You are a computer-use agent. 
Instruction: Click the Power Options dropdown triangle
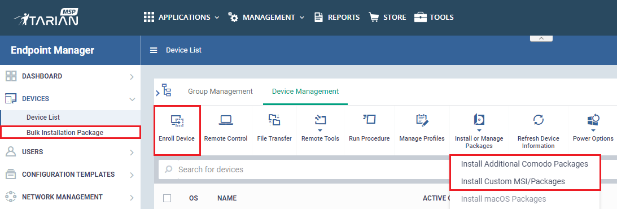tap(593, 130)
